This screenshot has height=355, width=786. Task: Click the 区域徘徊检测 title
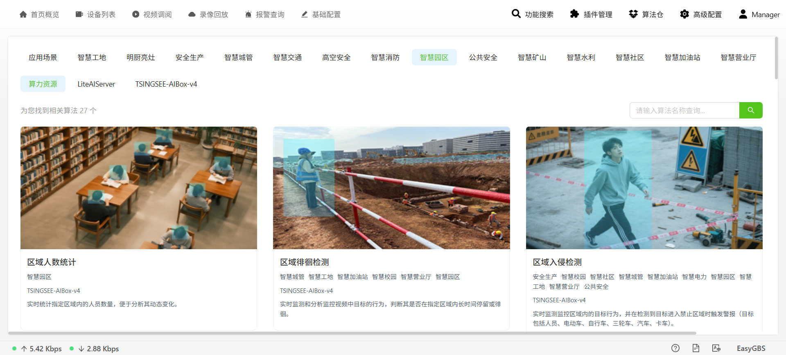point(305,262)
